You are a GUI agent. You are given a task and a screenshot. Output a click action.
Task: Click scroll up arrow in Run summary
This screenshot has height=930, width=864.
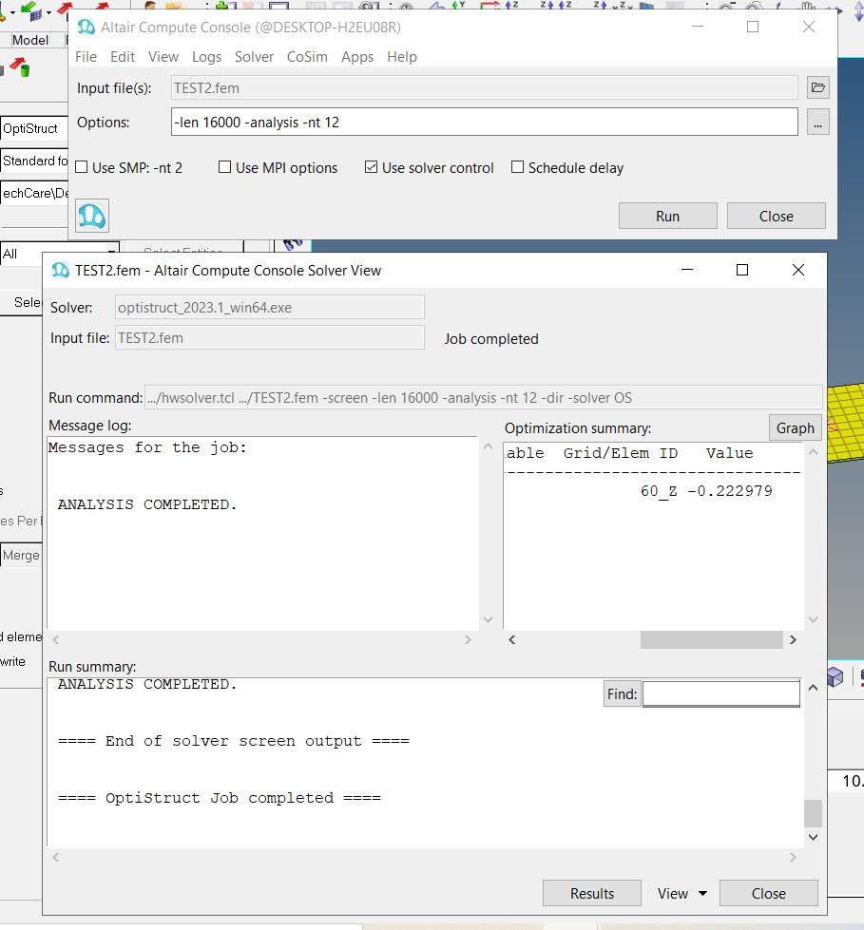(x=813, y=688)
